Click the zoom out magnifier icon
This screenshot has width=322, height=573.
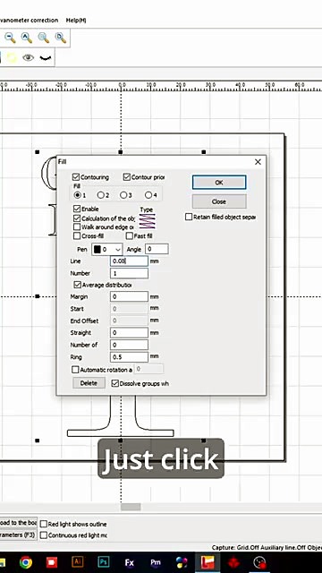pos(10,38)
